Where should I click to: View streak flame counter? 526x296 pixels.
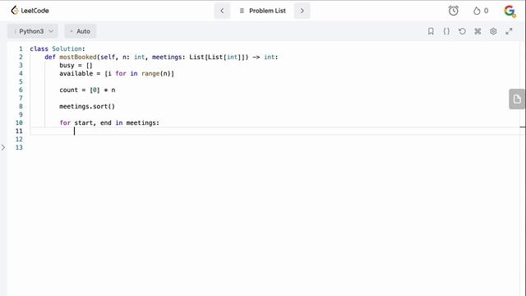pyautogui.click(x=481, y=11)
